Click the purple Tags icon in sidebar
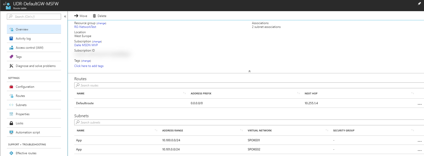This screenshot has width=424, height=156. point(11,57)
